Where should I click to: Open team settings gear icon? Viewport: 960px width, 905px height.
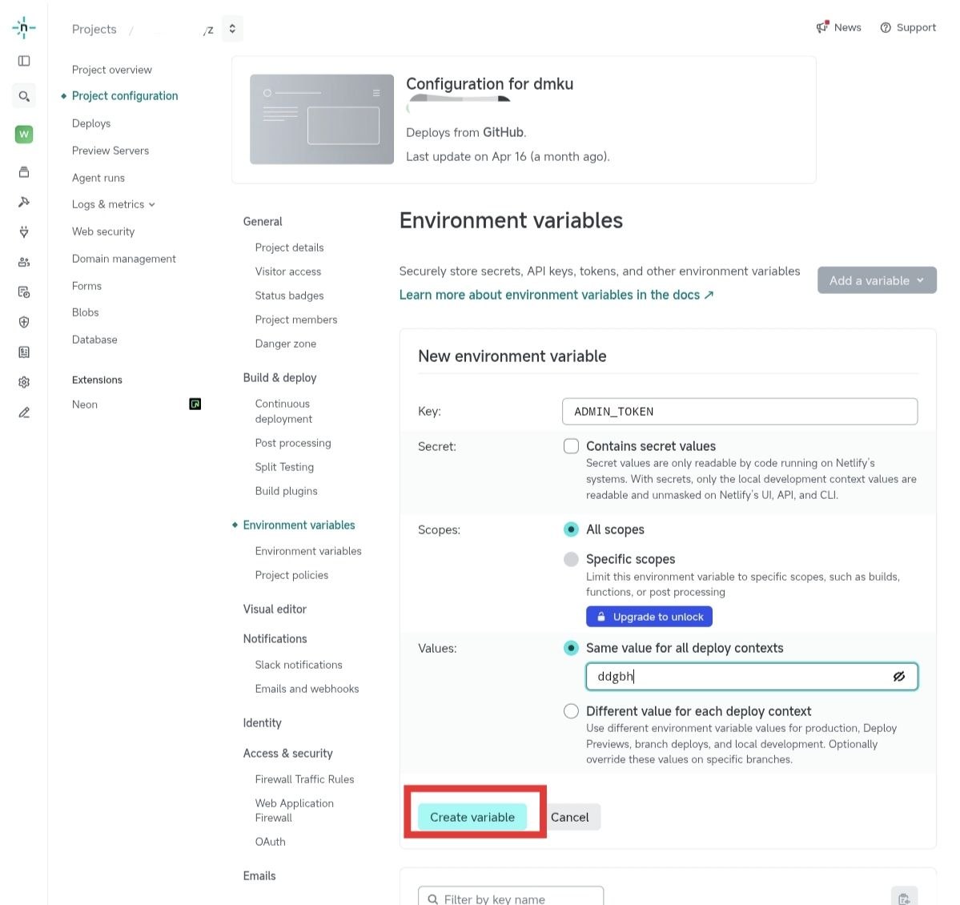pyautogui.click(x=24, y=382)
